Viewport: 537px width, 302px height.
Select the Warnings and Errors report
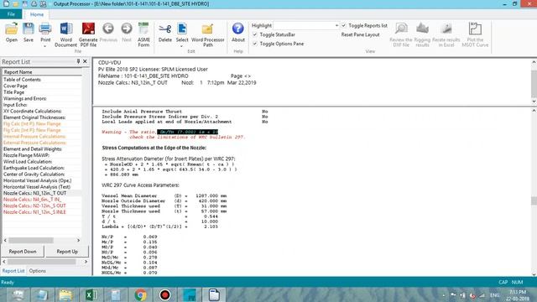click(25, 99)
